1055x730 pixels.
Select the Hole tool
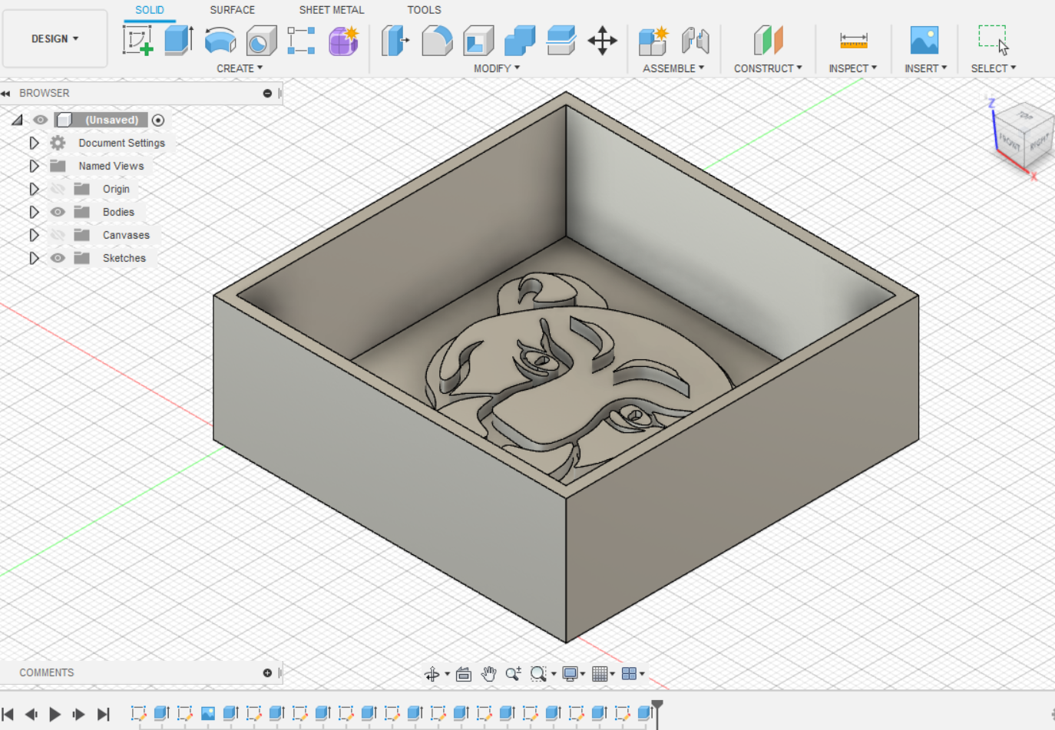click(x=262, y=40)
